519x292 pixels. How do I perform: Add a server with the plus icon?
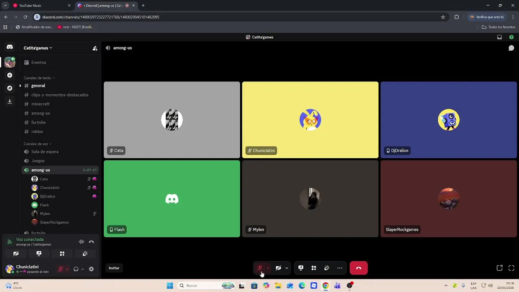[x=10, y=75]
